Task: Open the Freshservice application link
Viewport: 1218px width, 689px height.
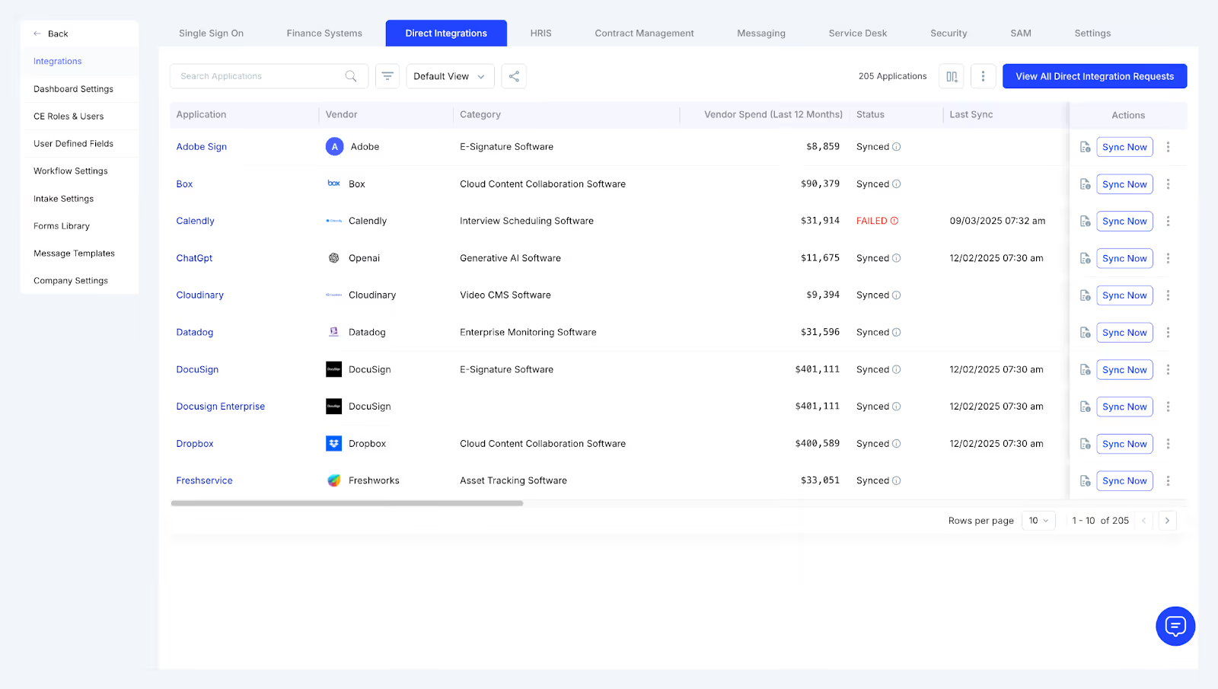Action: click(204, 481)
